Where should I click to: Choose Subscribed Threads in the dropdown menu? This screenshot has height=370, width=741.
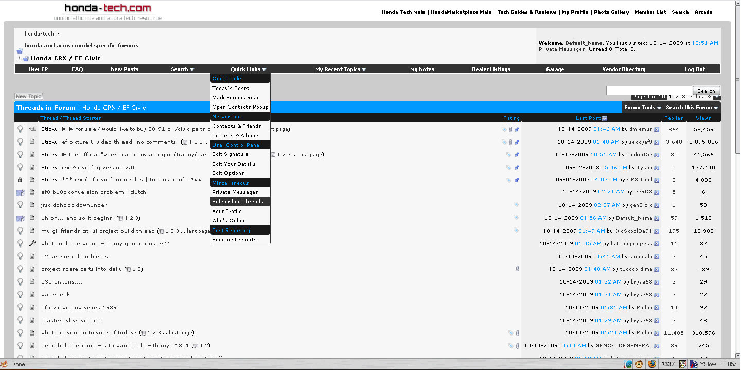pos(238,202)
